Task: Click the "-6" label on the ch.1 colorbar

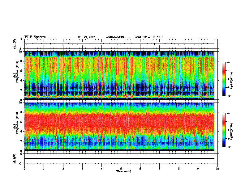Action: [228, 62]
